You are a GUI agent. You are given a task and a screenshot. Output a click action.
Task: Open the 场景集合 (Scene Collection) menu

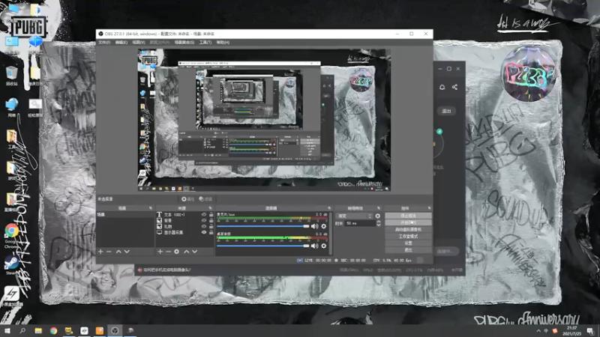click(184, 43)
